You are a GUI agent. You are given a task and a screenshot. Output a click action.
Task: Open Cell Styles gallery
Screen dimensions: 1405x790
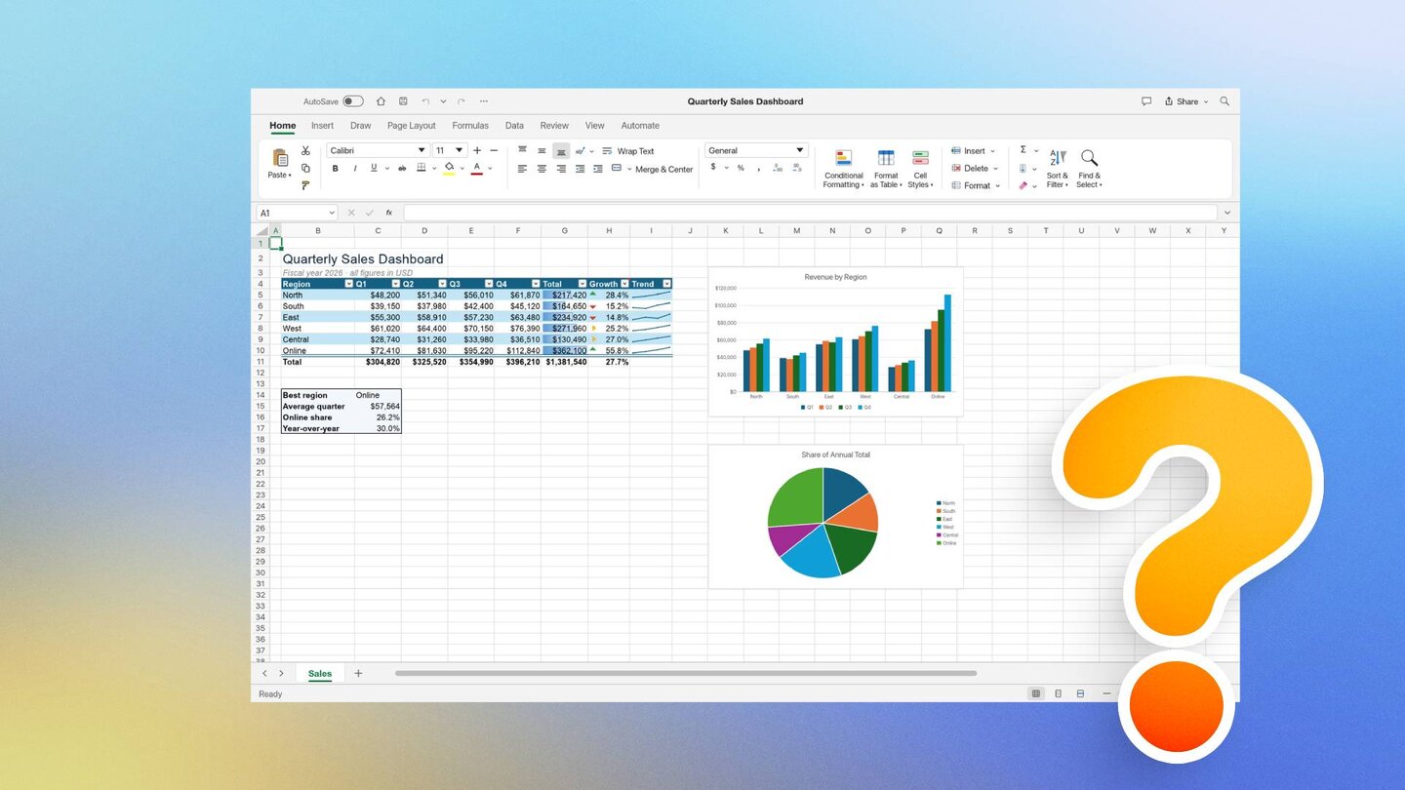coord(920,169)
